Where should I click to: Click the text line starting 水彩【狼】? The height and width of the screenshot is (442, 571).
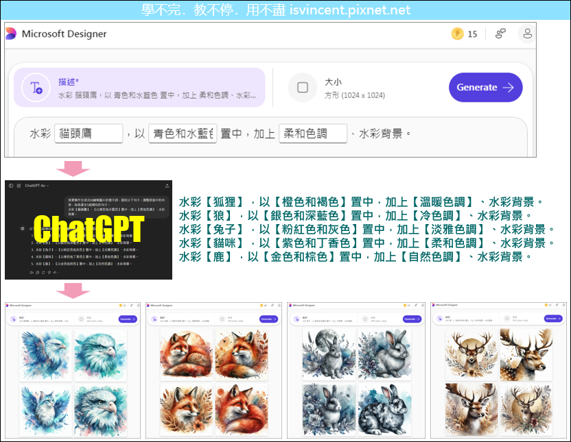[x=356, y=216]
